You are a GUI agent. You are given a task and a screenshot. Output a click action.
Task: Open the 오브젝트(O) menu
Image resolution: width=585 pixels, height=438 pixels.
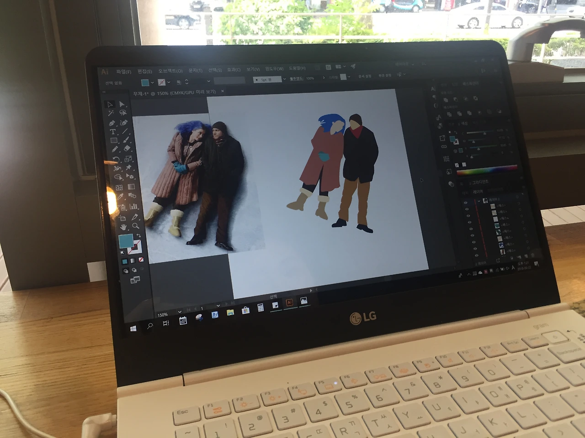coord(170,71)
